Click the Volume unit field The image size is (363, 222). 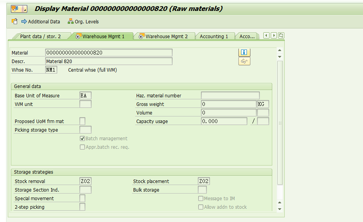pos(263,113)
